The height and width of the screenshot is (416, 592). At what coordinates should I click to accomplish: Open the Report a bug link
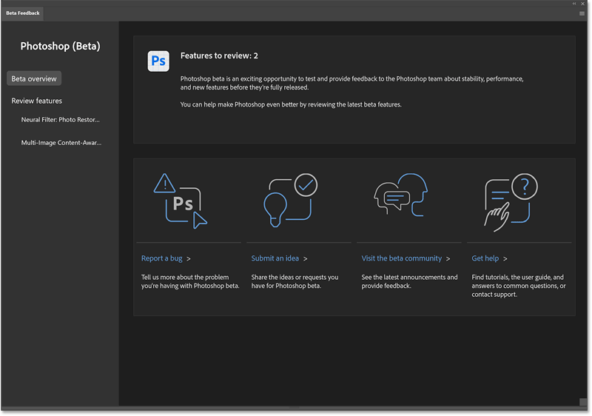pyautogui.click(x=161, y=259)
